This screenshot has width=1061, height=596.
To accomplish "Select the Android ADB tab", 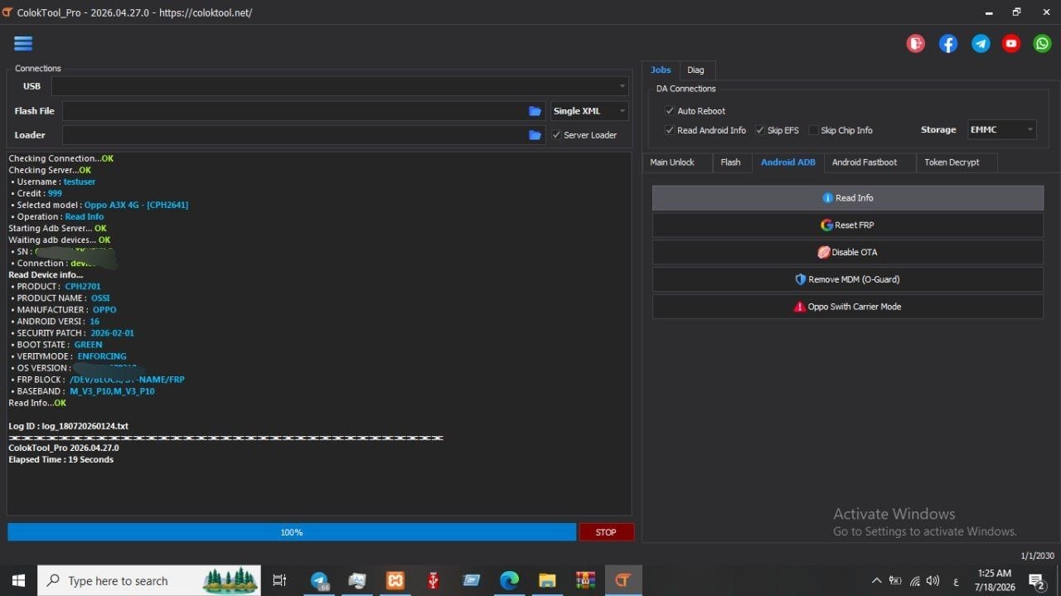I will tap(788, 162).
